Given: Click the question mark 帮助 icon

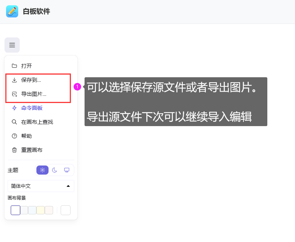Looking at the screenshot, I should [14, 136].
